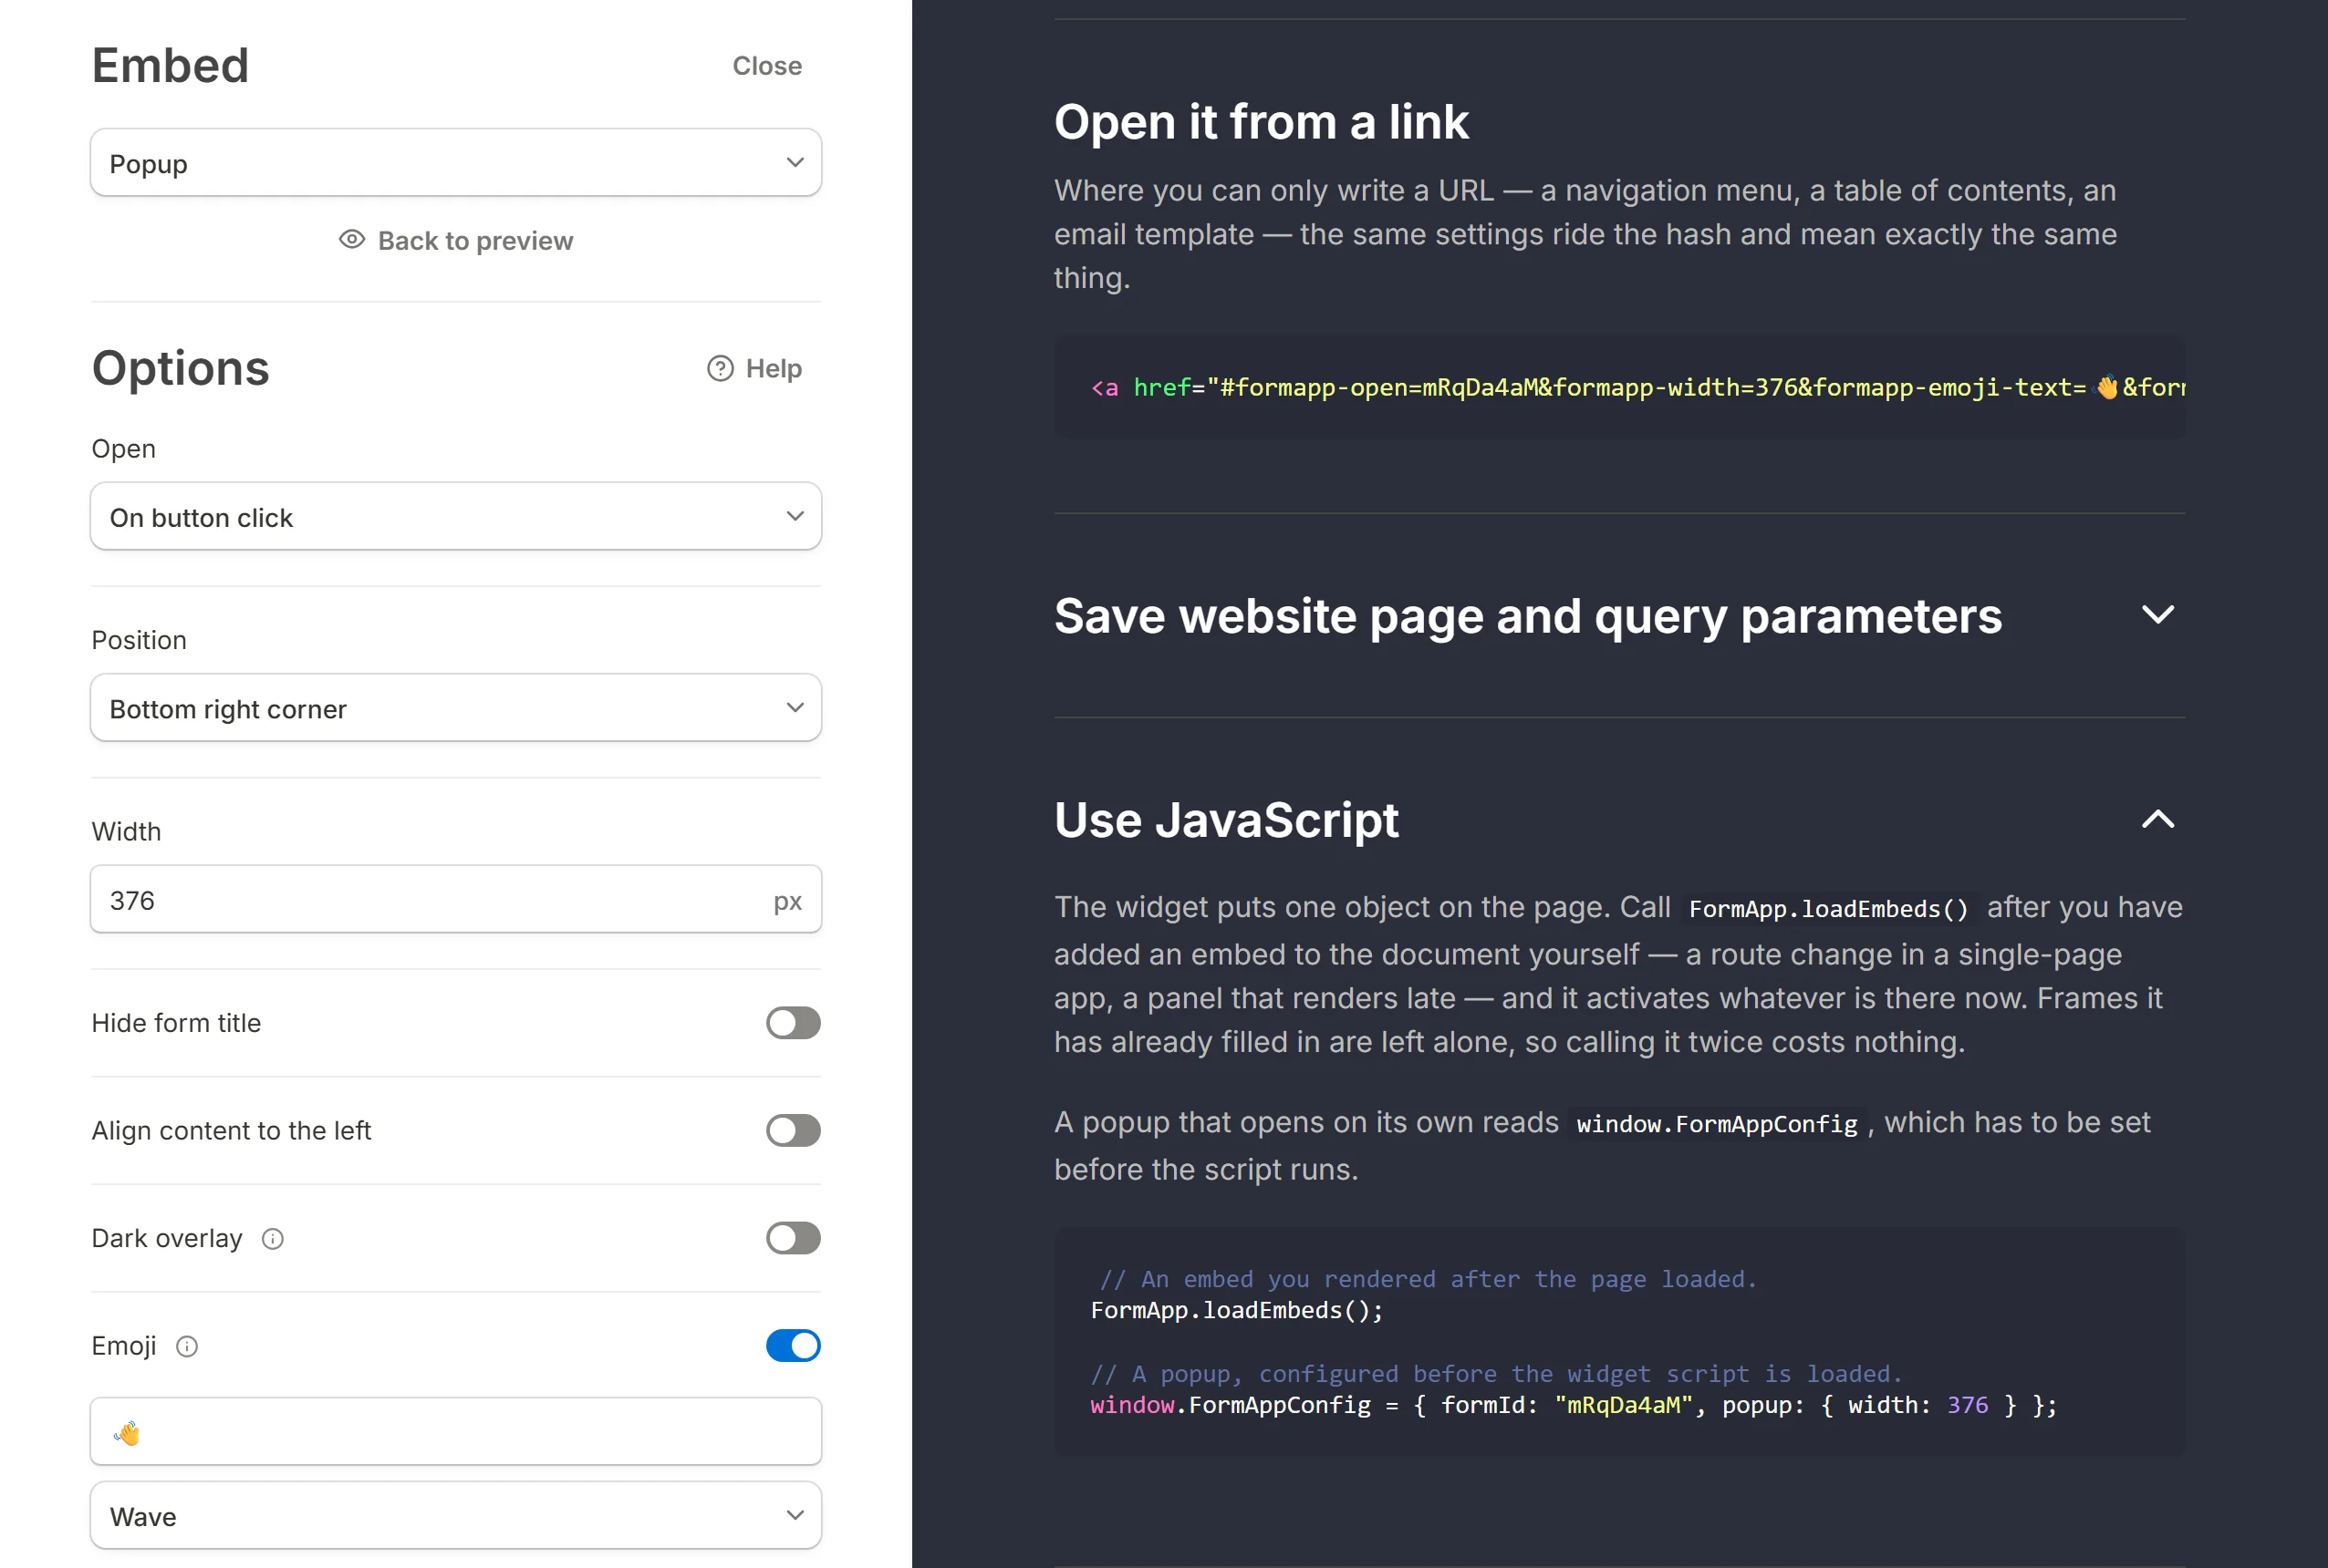Click the eye icon beside Back to preview

click(352, 240)
